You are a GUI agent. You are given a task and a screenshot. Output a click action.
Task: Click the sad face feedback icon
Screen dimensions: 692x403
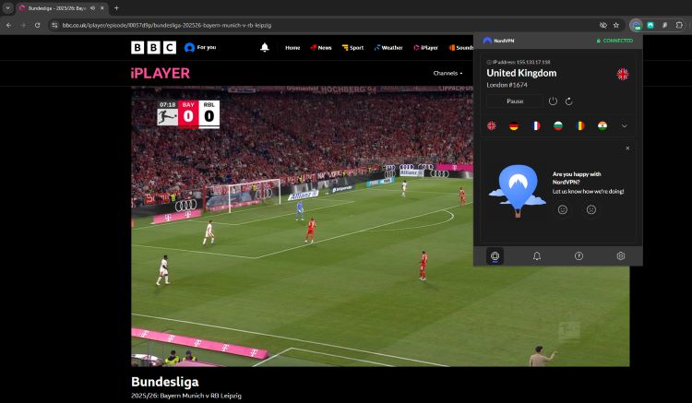coord(591,209)
